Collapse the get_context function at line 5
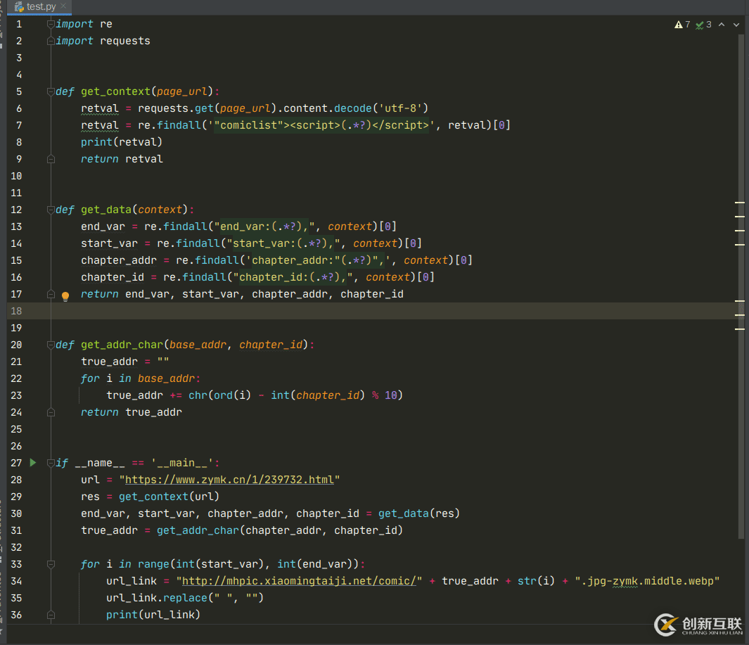The width and height of the screenshot is (749, 645). pos(51,91)
